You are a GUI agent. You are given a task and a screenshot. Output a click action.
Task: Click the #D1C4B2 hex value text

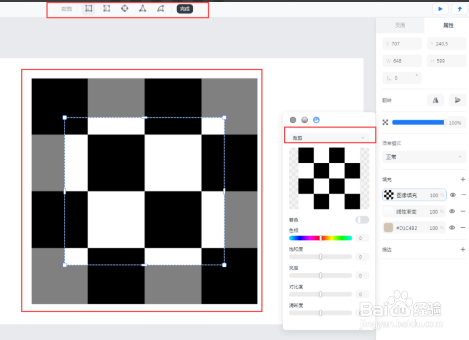pos(406,228)
